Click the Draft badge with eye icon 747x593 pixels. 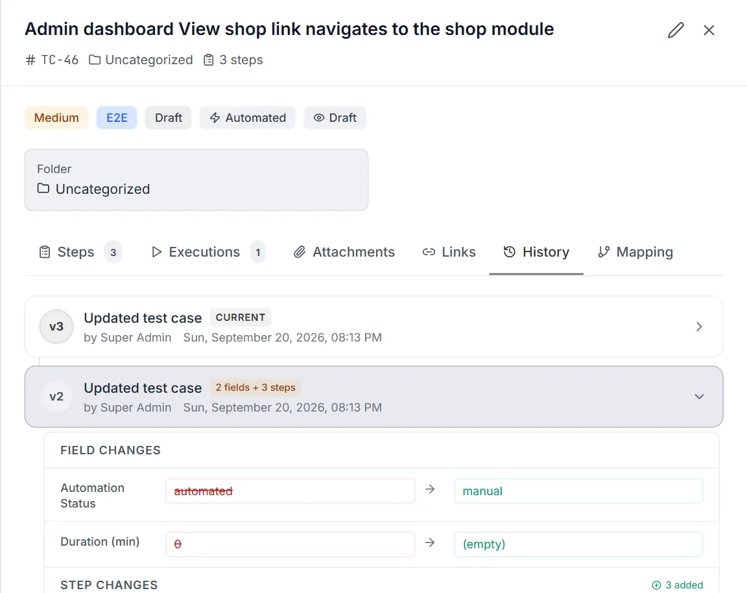point(335,118)
